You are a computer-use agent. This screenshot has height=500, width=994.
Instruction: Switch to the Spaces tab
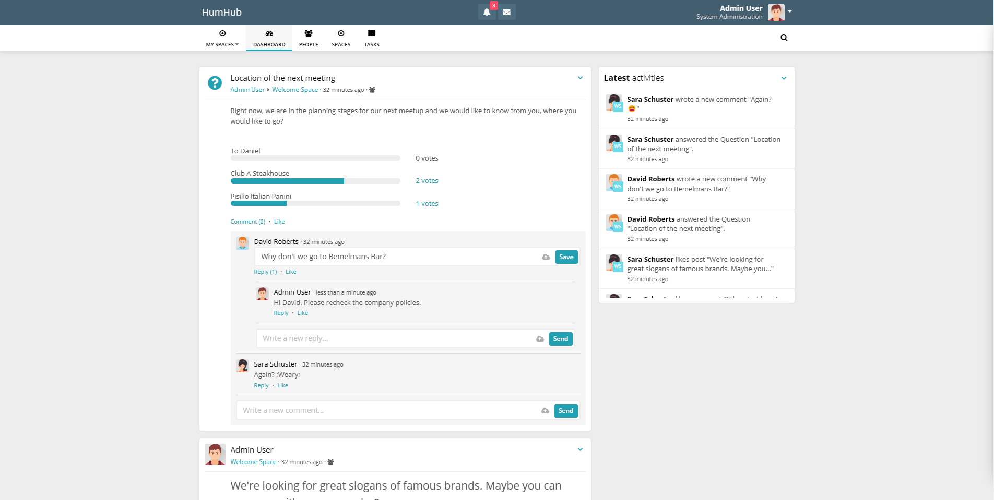(x=340, y=38)
